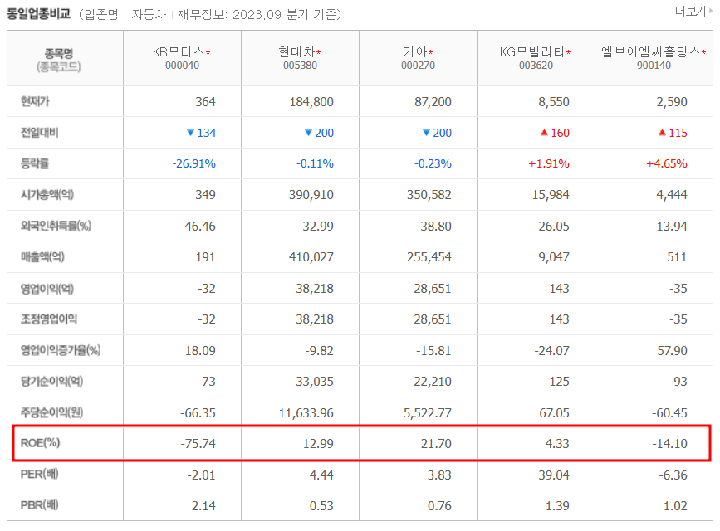Click ROE value 21.70
720x531 pixels.
click(x=436, y=444)
